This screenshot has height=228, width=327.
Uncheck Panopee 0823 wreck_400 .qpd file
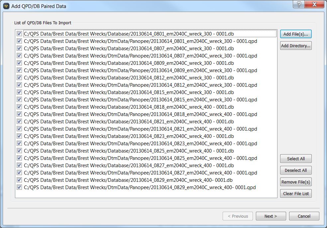coord(19,143)
